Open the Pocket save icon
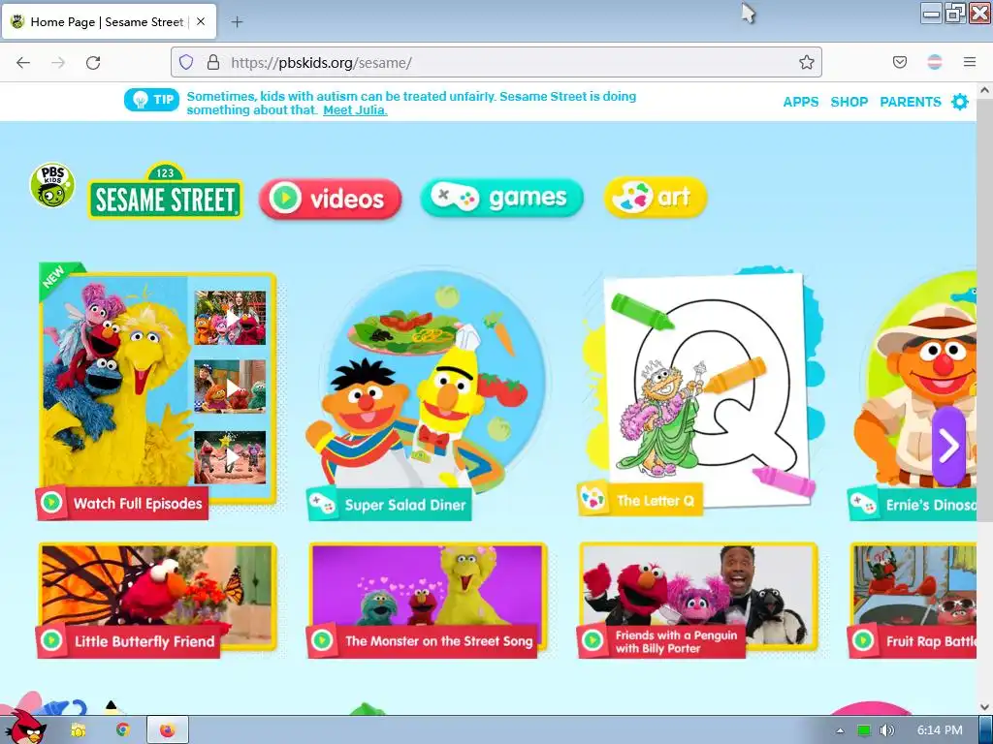Image resolution: width=993 pixels, height=744 pixels. tap(899, 62)
